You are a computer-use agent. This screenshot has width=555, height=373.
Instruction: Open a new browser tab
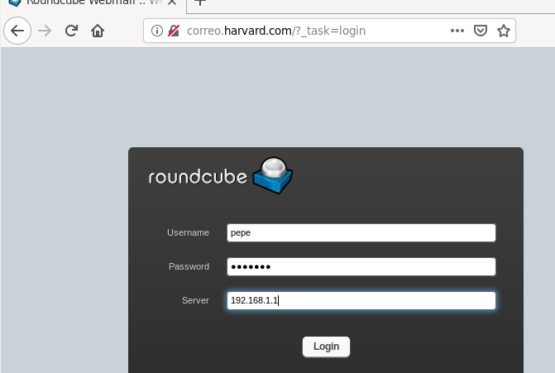click(199, 2)
